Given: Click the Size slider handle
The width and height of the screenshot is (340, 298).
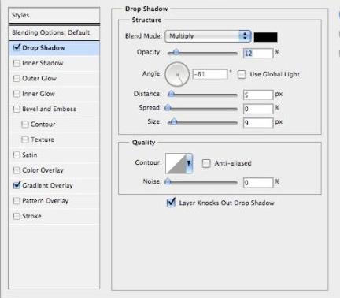Looking at the screenshot, I should click(x=174, y=121).
